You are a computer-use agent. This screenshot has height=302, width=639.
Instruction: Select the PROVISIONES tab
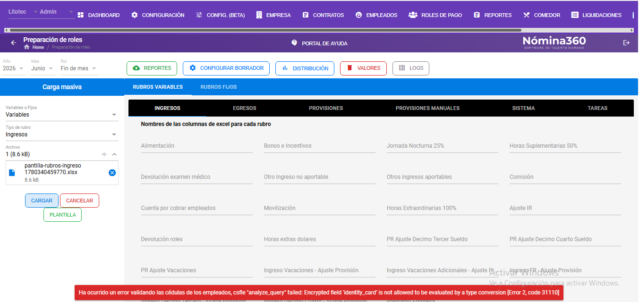326,108
